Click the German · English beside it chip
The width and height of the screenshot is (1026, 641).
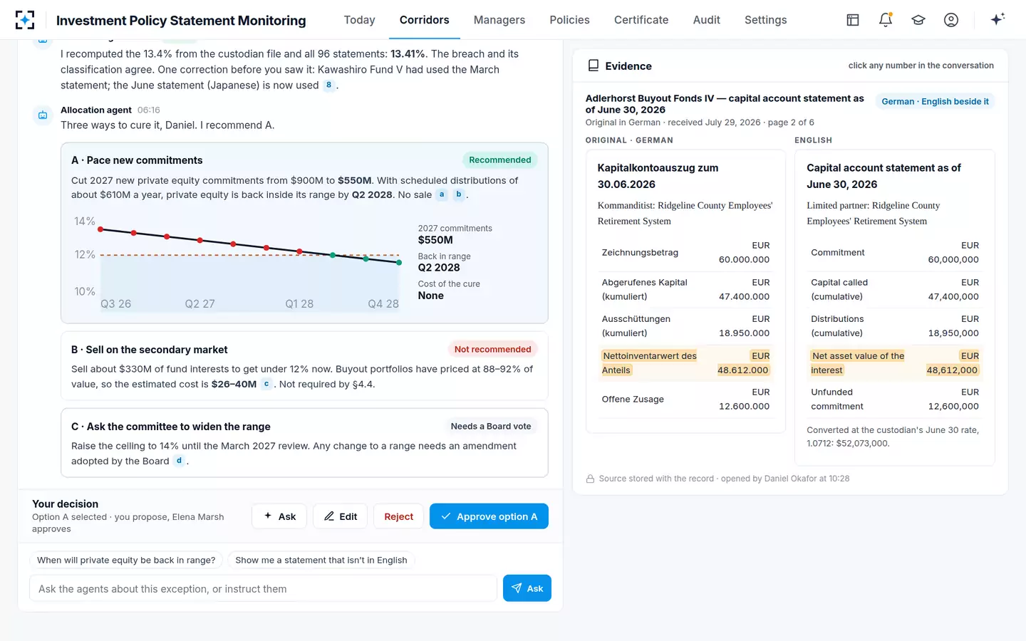(935, 101)
